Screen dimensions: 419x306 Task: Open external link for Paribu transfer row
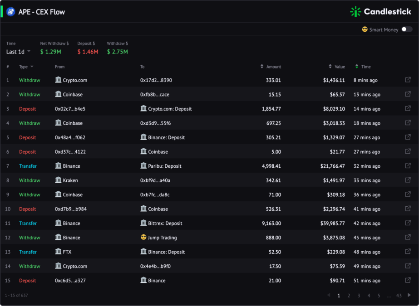[408, 165]
